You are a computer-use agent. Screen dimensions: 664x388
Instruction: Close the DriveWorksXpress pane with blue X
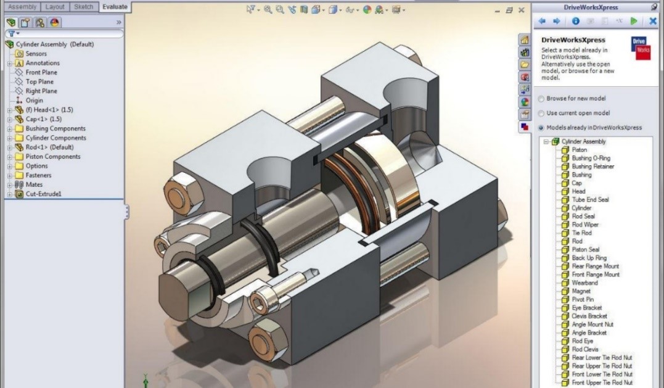tap(652, 21)
